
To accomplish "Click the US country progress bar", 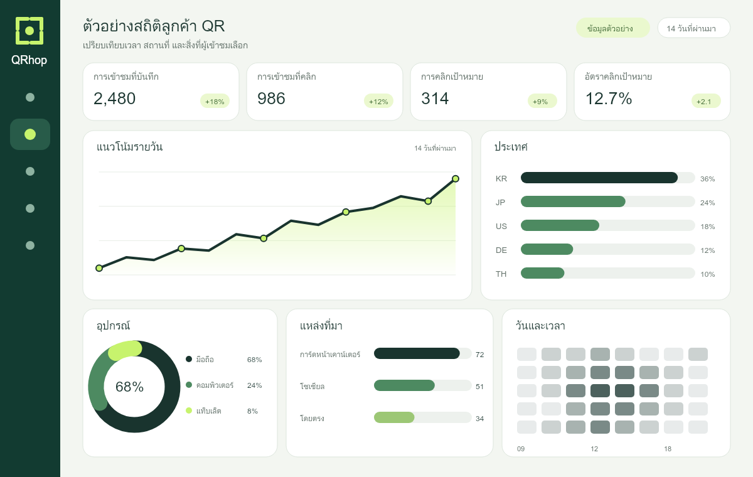I will pos(608,225).
